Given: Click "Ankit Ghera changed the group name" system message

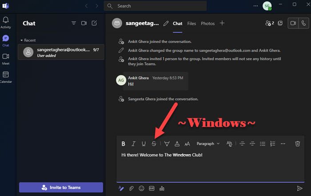Looking at the screenshot, I should (x=204, y=50).
